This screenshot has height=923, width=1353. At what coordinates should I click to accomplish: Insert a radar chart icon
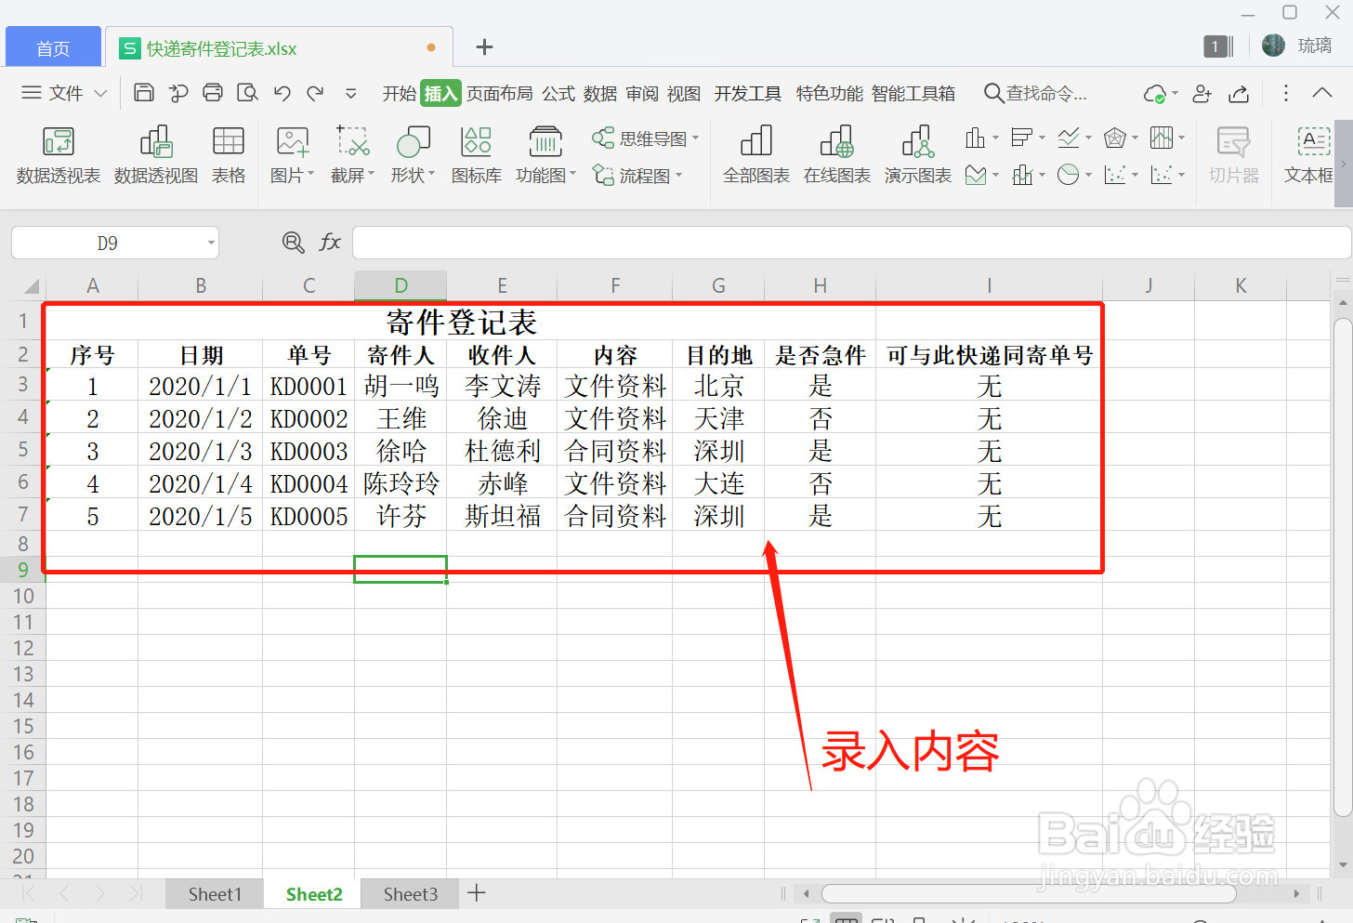click(1116, 137)
